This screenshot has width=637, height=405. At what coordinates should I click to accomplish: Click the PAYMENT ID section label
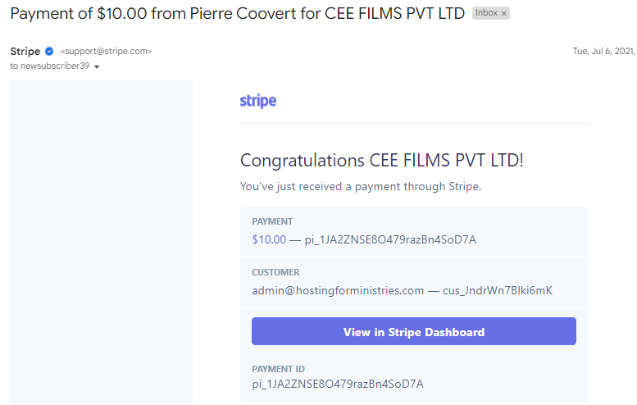[x=278, y=369]
